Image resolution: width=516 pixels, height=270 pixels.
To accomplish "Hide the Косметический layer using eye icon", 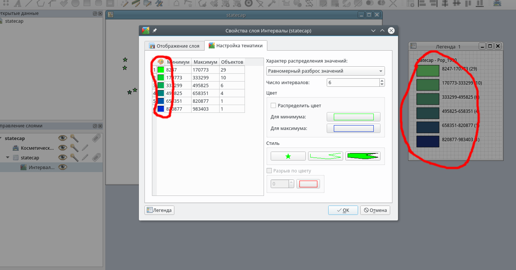I will pos(62,148).
